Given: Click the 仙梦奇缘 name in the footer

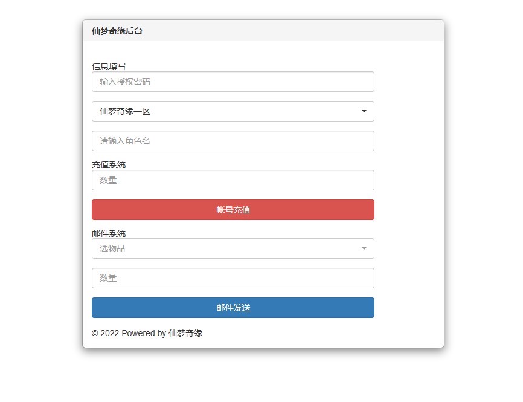Looking at the screenshot, I should [x=185, y=333].
